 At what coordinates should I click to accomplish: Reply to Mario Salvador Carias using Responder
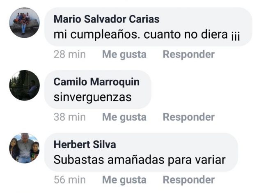[189, 54]
